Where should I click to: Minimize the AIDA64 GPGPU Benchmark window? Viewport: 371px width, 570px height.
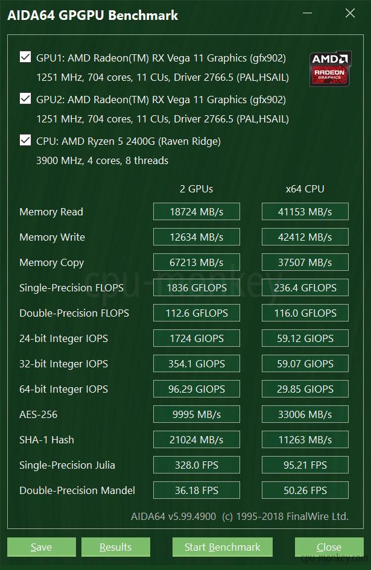(x=307, y=13)
